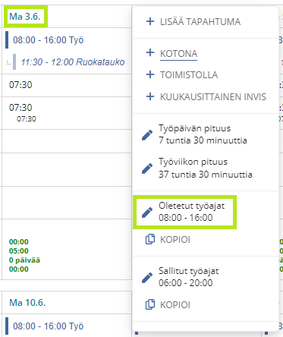The height and width of the screenshot is (337, 283).
Task: Edit Oletetut työajat 08:00 - 16:00
Action: (184, 212)
